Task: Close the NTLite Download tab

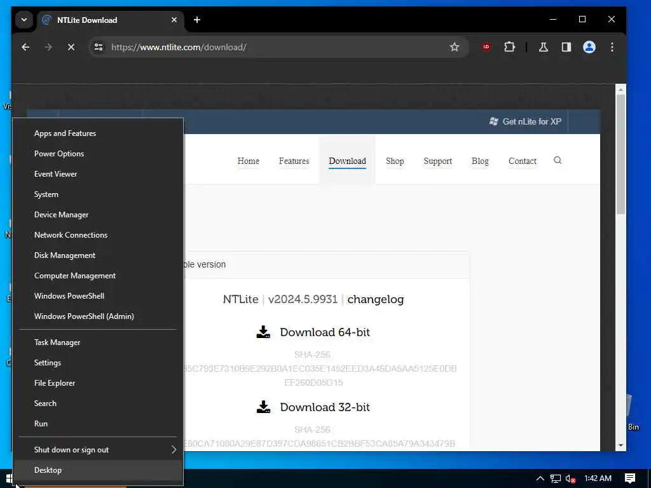Action: [174, 20]
